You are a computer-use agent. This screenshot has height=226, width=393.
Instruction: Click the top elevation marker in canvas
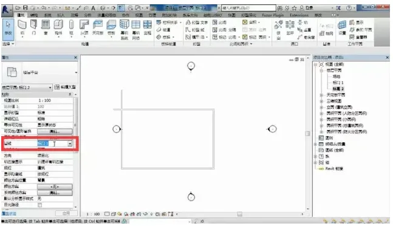[x=191, y=66]
